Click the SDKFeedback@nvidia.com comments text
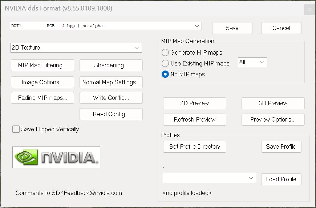 [69, 193]
